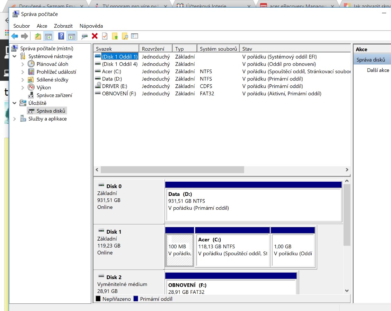Click the blue Back arrow in toolbar
Image resolution: width=391 pixels, height=311 pixels.
[x=15, y=36]
